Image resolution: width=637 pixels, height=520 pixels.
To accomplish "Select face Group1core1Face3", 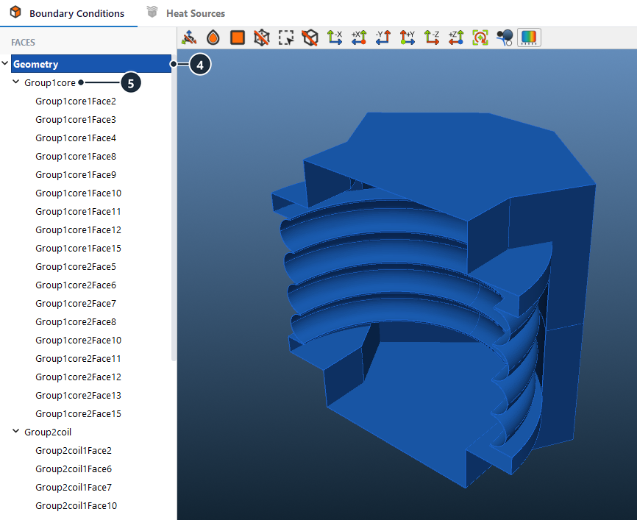I will click(76, 119).
